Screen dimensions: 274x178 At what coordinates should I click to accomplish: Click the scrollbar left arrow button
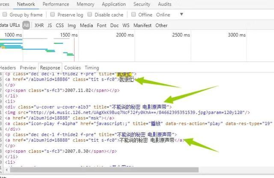coord(7,169)
